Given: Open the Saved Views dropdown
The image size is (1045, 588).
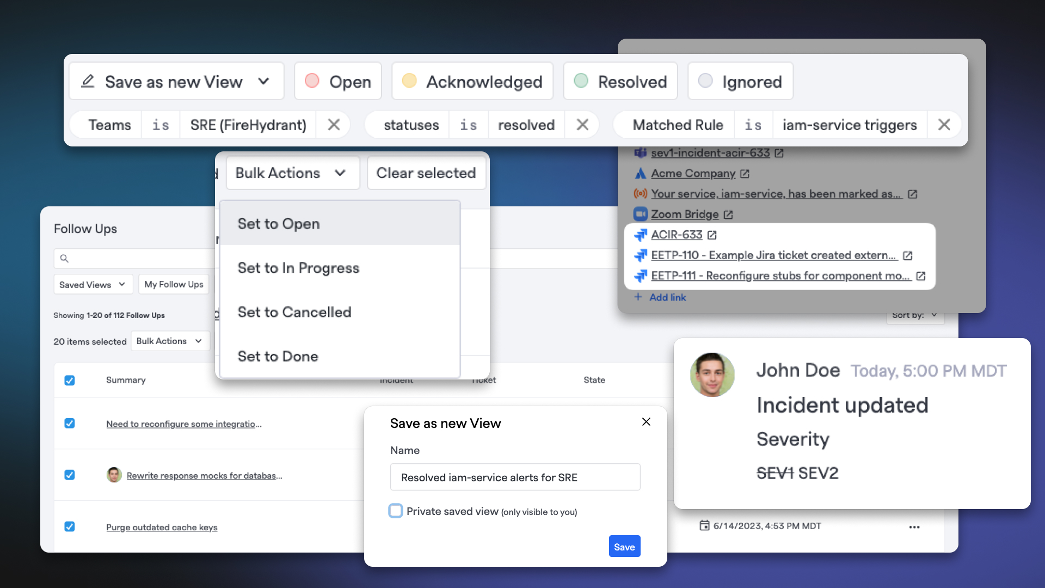Looking at the screenshot, I should coord(93,284).
